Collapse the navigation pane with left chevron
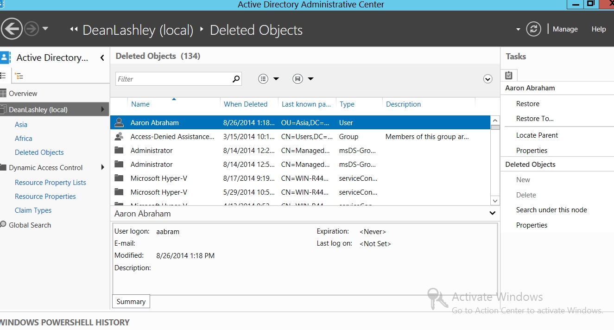The image size is (614, 330). coord(102,58)
